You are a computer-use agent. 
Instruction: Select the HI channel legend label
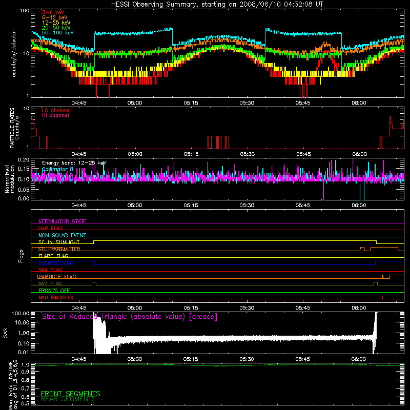[x=55, y=115]
